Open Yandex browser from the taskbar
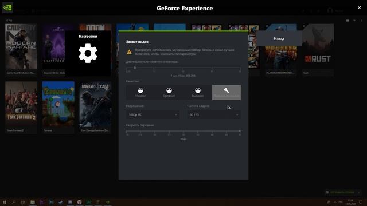The width and height of the screenshot is (367, 206). click(79, 202)
